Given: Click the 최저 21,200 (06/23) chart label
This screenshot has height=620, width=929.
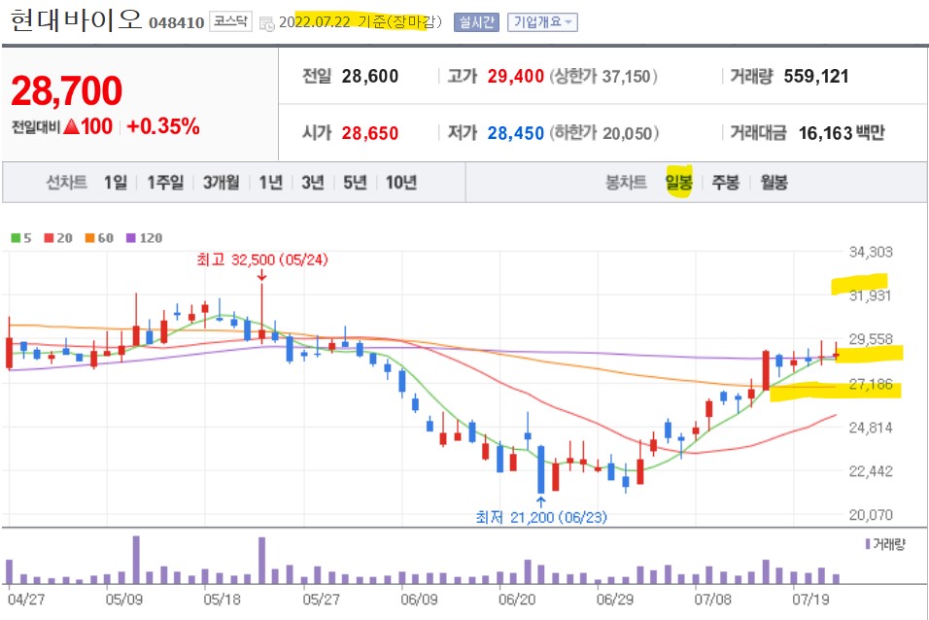Looking at the screenshot, I should (541, 517).
